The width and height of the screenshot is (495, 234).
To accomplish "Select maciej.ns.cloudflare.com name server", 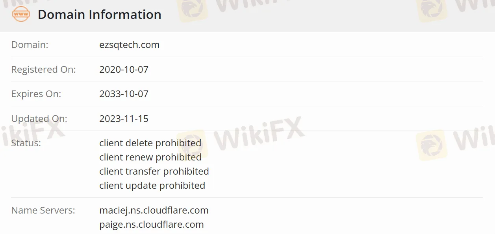I will tap(154, 210).
